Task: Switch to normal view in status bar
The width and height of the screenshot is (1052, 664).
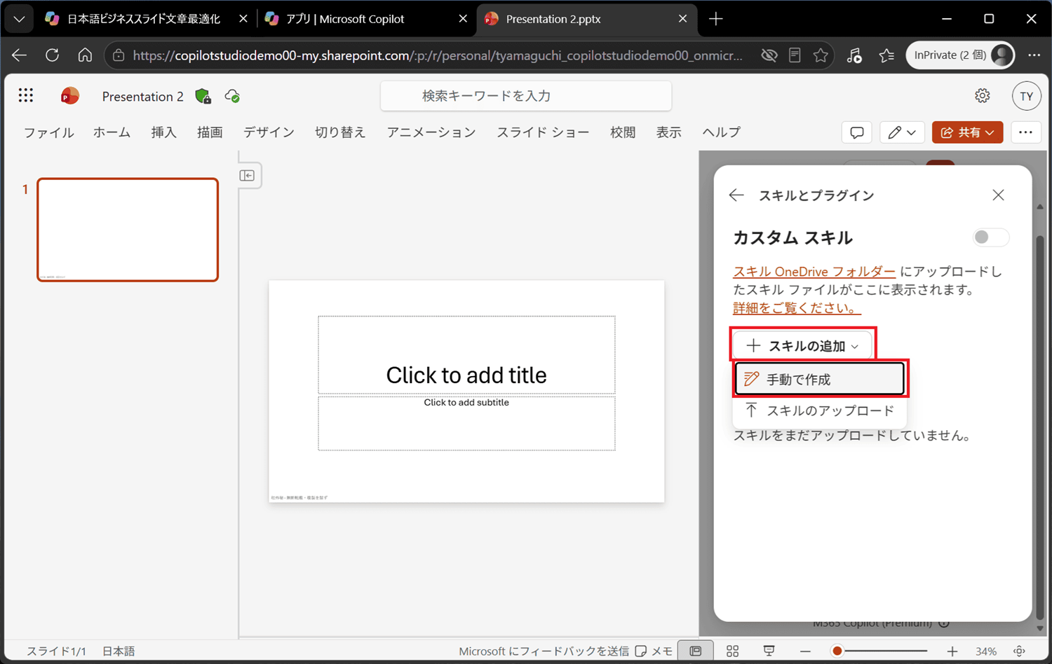Action: tap(696, 651)
